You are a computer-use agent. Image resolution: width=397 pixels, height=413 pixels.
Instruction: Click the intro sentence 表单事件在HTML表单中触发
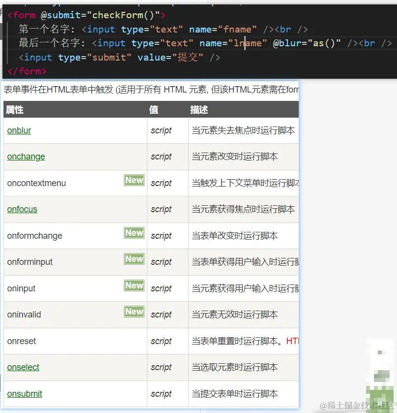pos(58,90)
